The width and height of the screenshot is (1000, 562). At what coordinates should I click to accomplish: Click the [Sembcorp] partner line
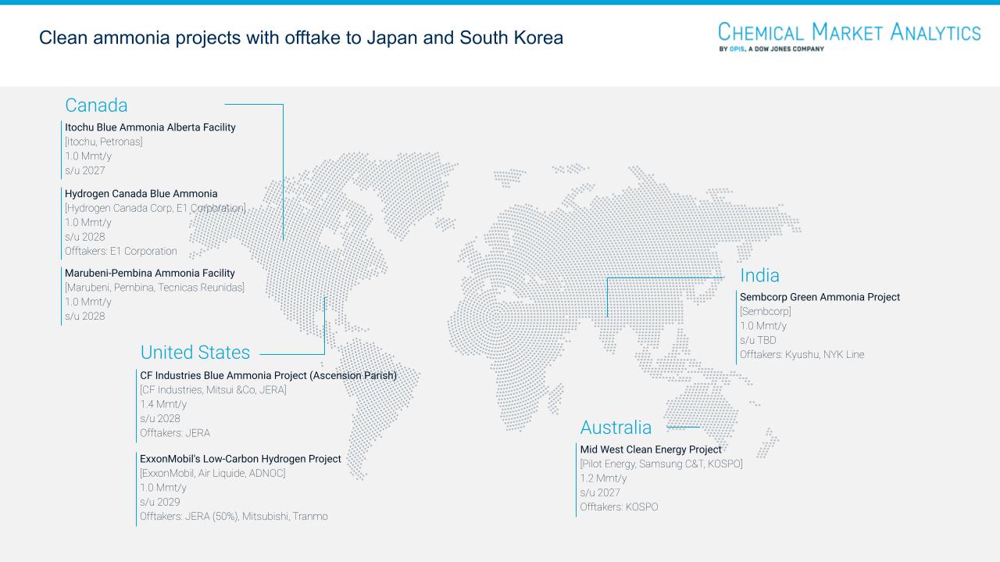tap(766, 311)
